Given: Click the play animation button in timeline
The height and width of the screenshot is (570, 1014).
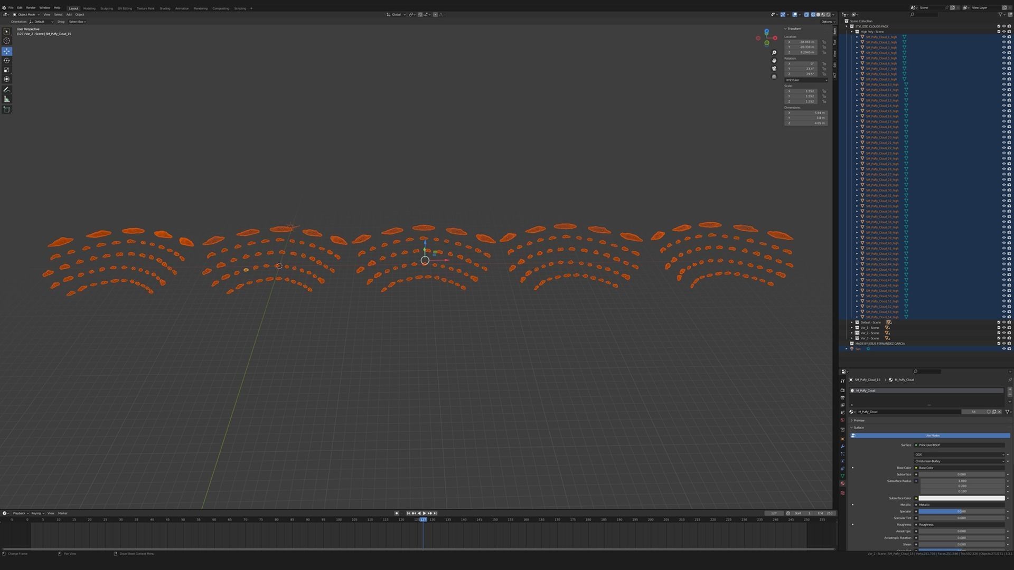Looking at the screenshot, I should coord(424,514).
